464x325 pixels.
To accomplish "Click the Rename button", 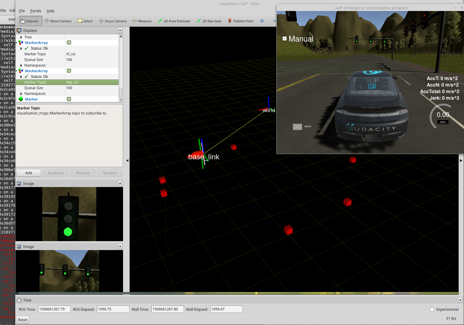I will tap(110, 173).
